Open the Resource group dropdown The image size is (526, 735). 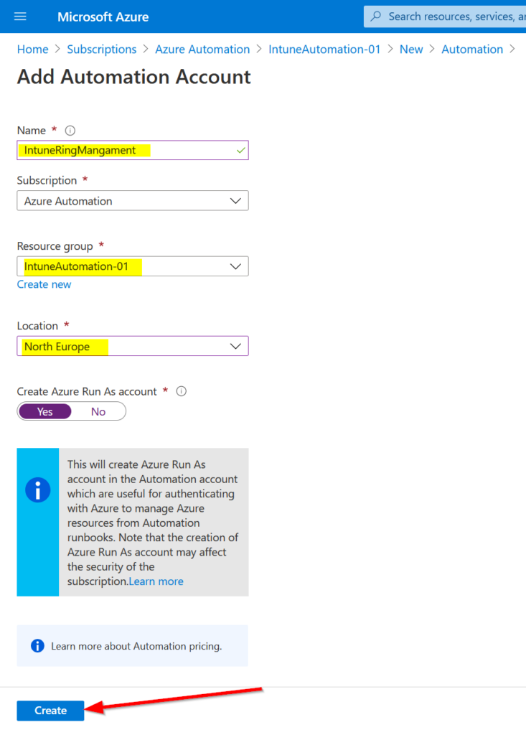coord(133,266)
